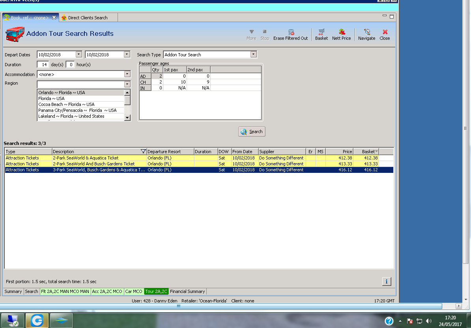Image resolution: width=471 pixels, height=328 pixels.
Task: Click the info button below results
Action: coord(387,282)
